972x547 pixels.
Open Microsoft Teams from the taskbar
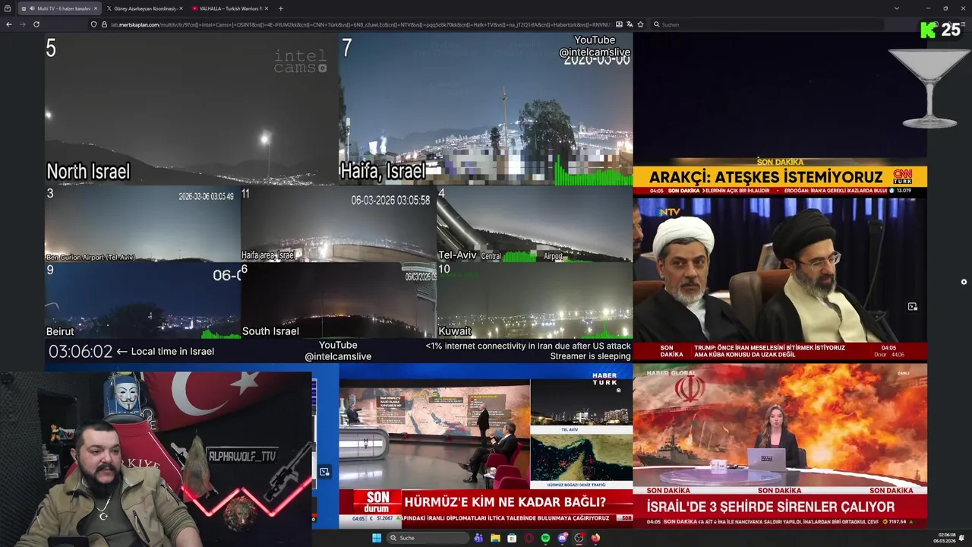click(478, 538)
